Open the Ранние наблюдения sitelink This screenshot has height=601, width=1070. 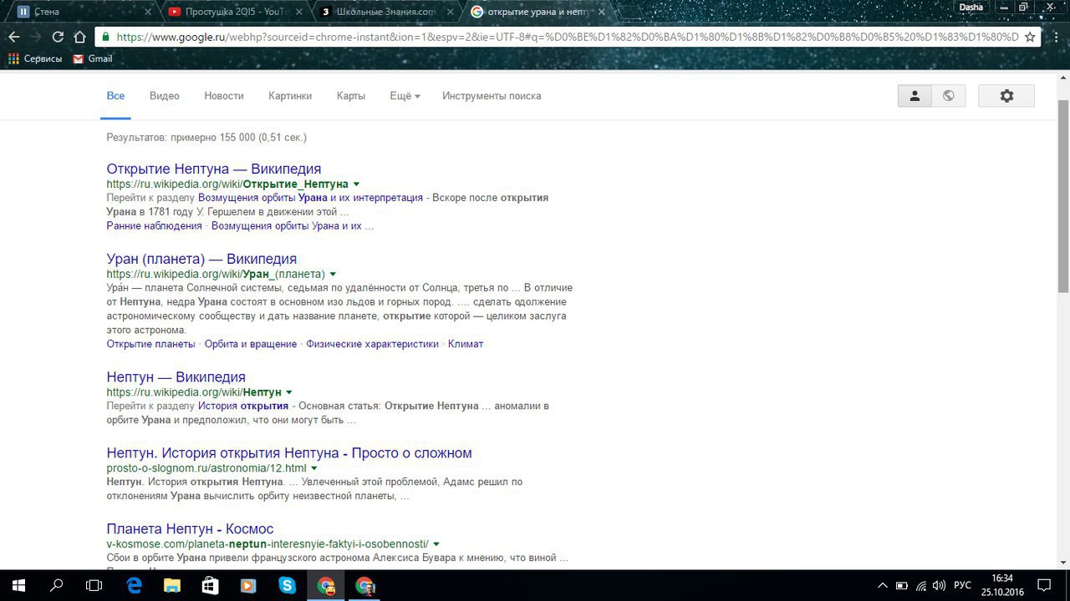155,225
